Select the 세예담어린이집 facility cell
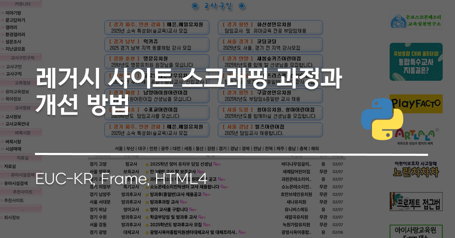Image resolution: width=455 pixels, height=238 pixels. [x=296, y=172]
